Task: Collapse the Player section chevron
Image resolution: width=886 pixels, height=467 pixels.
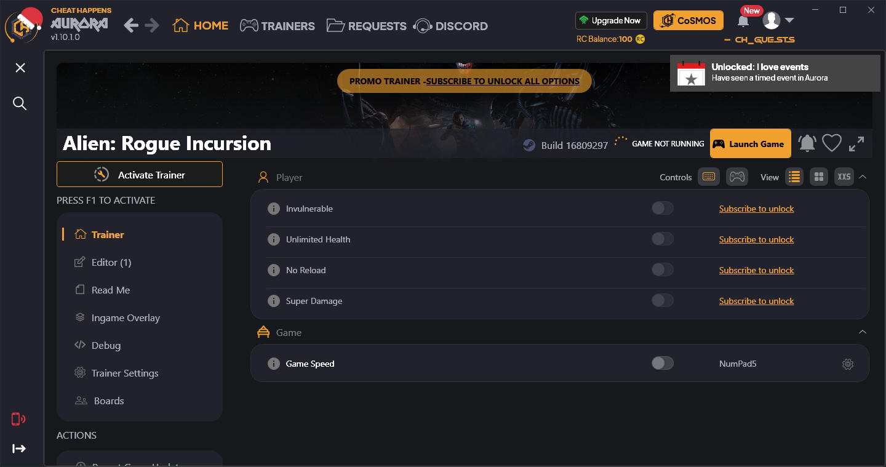Action: click(863, 177)
